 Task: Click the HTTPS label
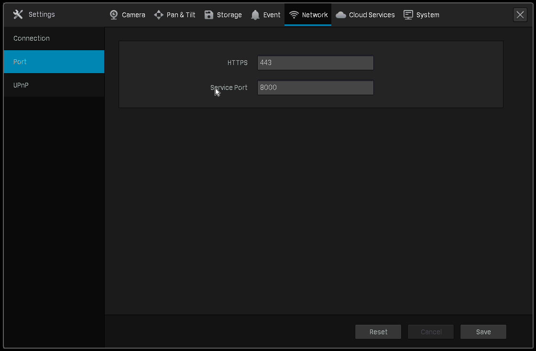(237, 63)
